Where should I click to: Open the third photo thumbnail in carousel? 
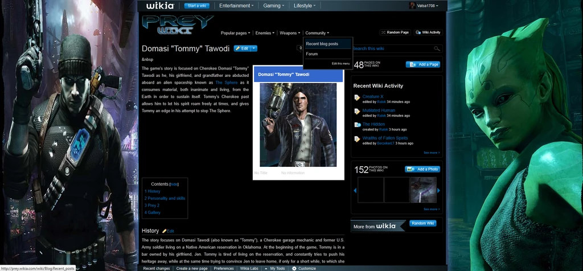click(423, 190)
